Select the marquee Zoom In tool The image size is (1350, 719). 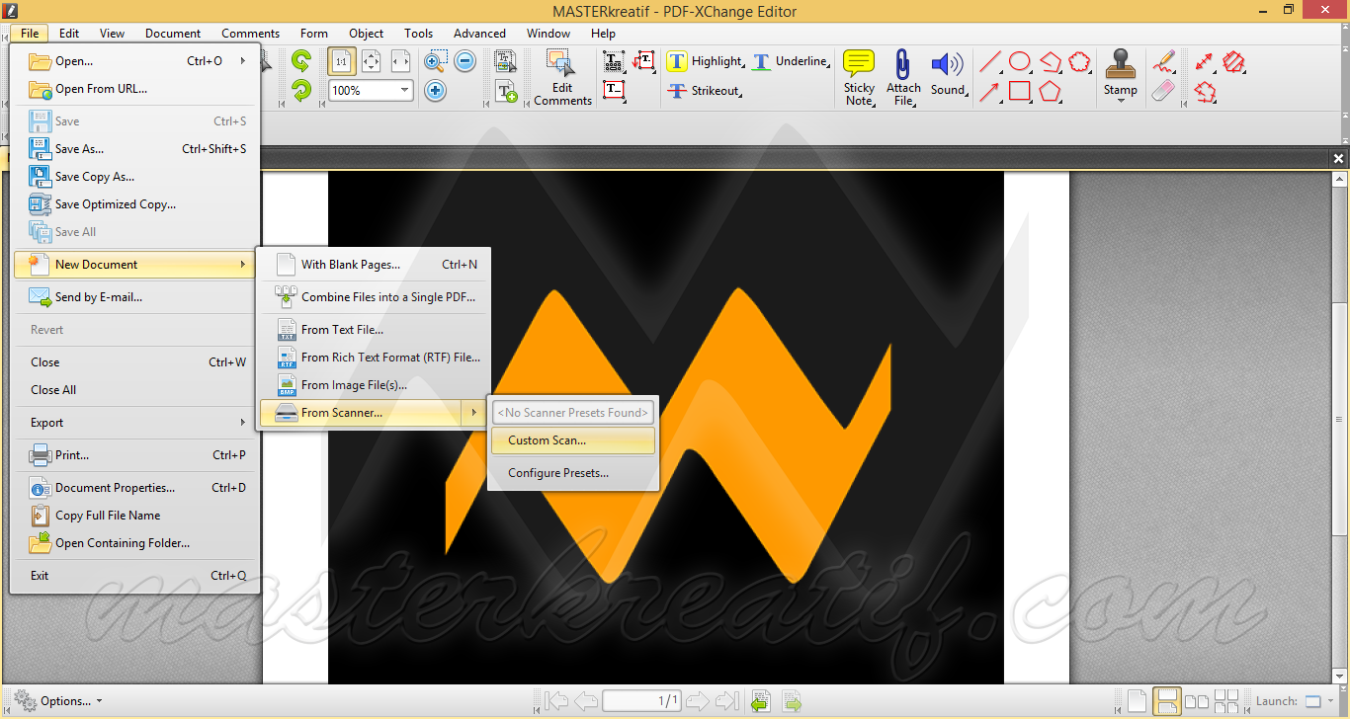[435, 62]
